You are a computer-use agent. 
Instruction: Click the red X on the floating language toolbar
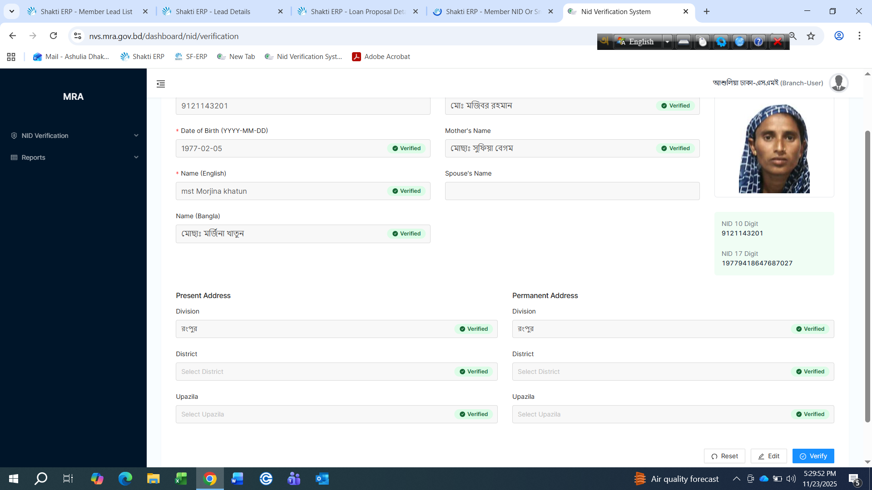click(x=778, y=42)
